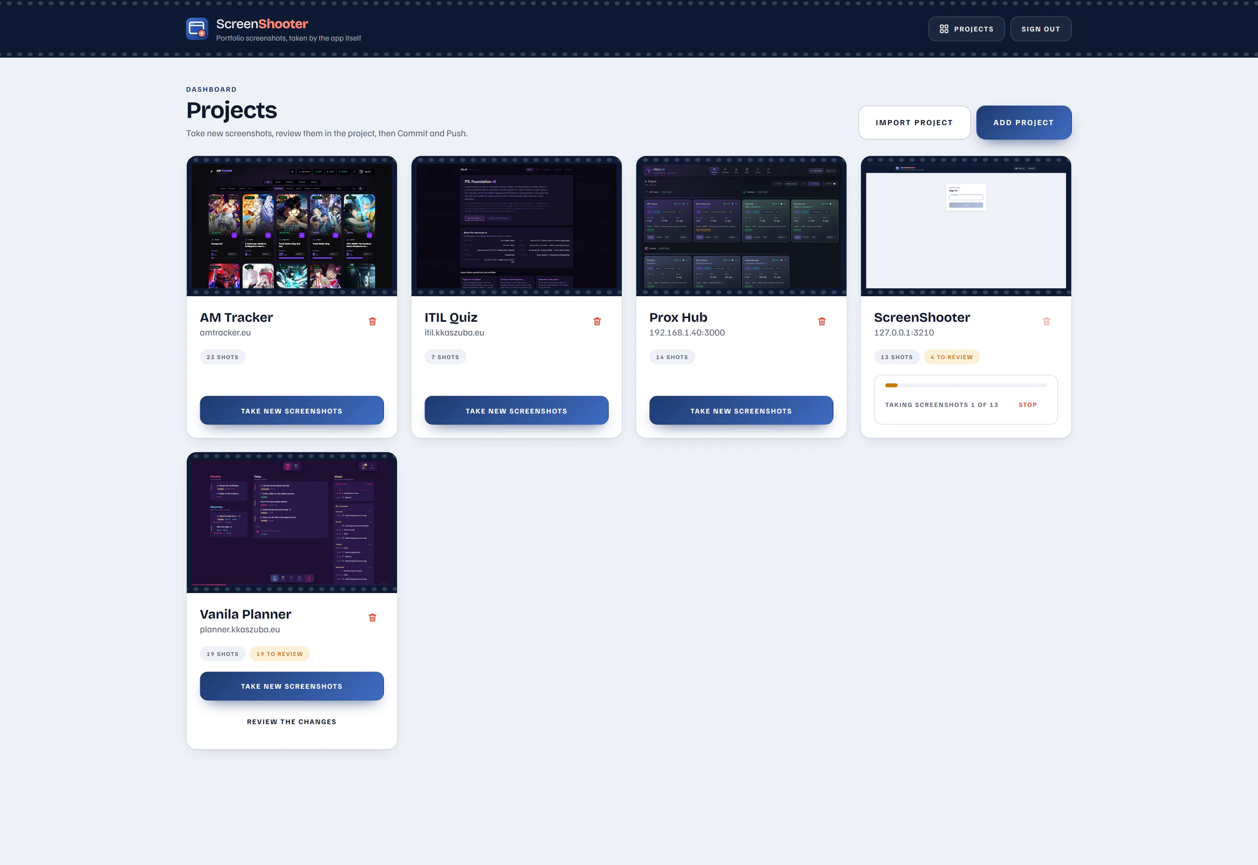Click the ScreenShooter card trash icon
The width and height of the screenshot is (1258, 865).
pos(1047,321)
